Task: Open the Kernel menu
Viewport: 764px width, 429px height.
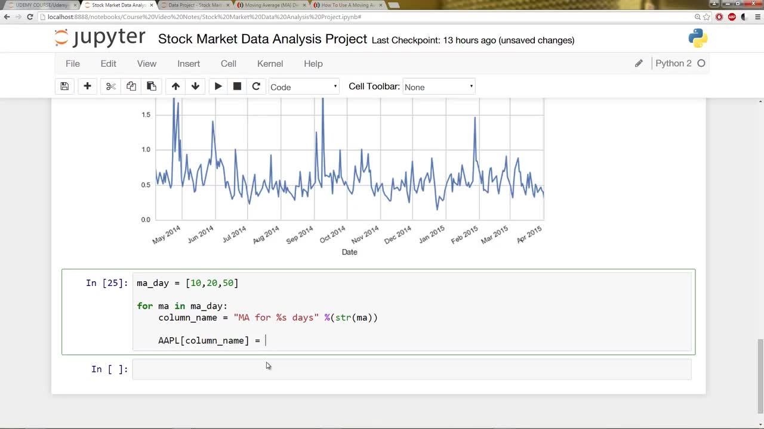Action: point(270,64)
